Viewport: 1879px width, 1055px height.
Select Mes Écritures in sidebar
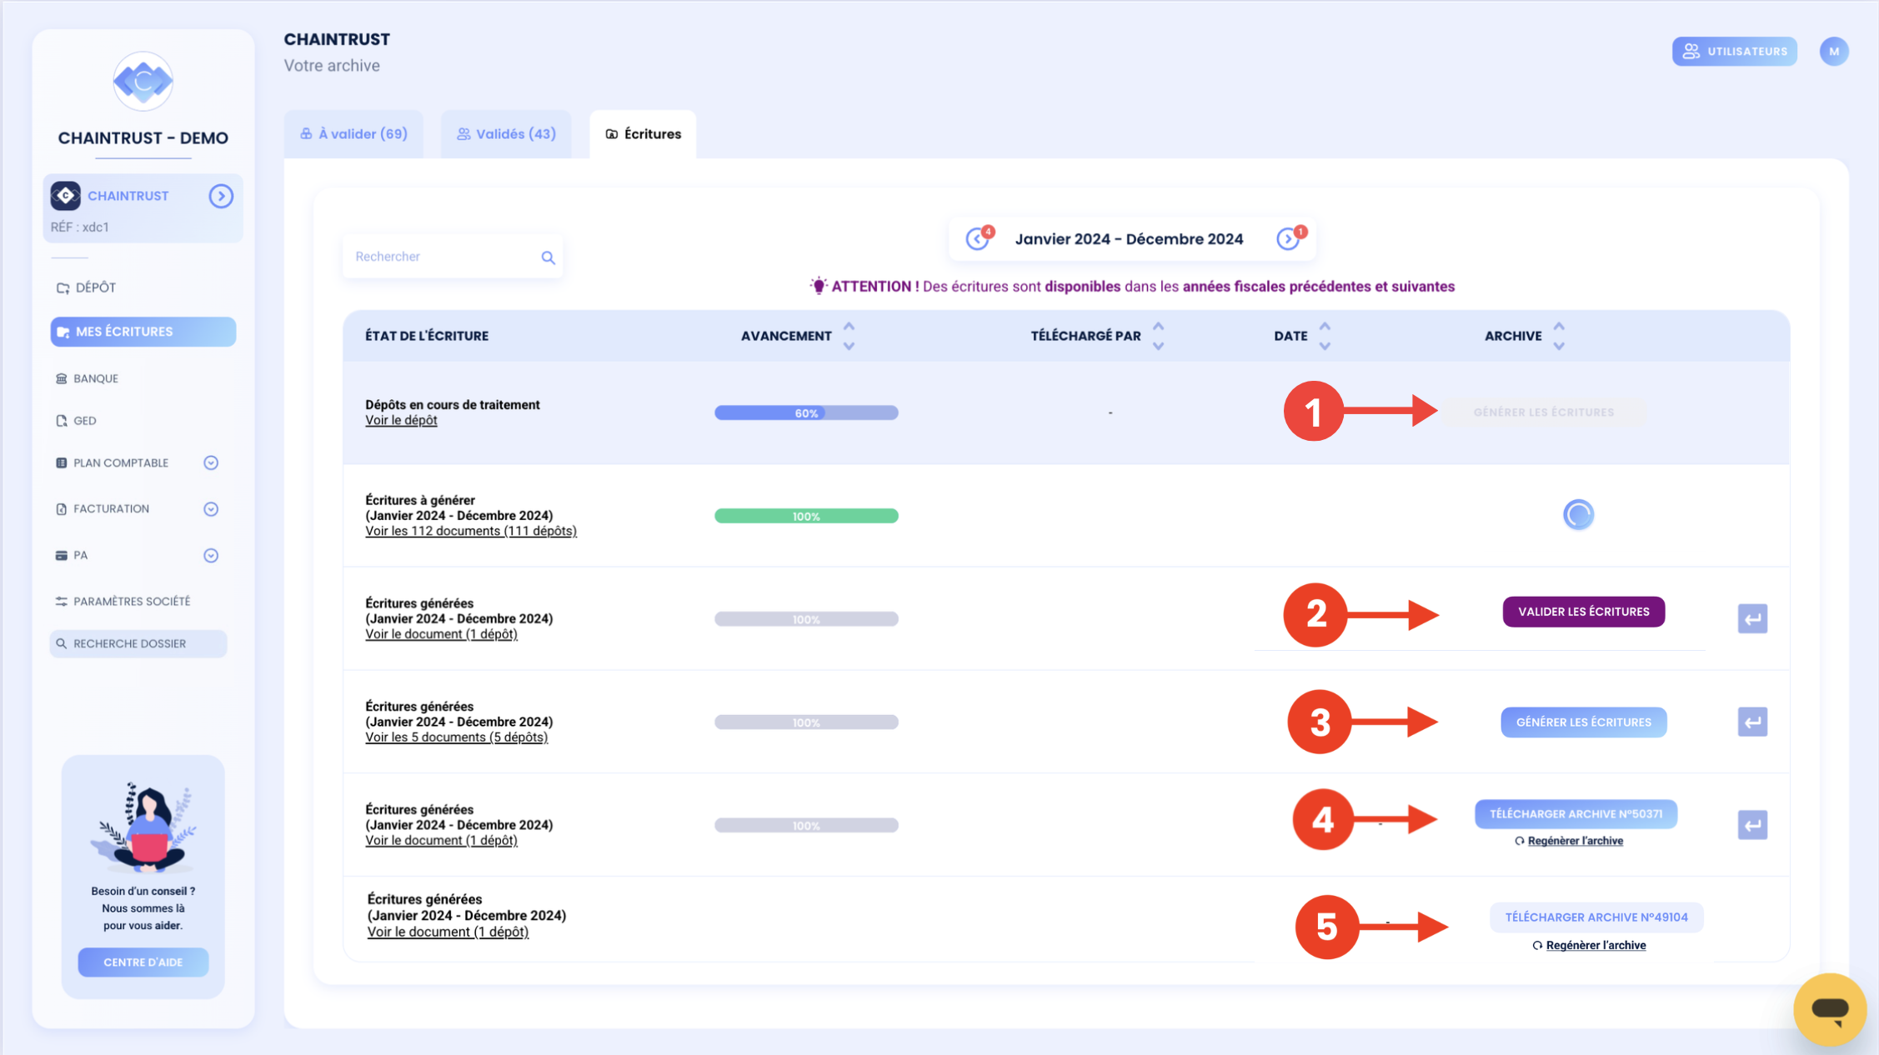pyautogui.click(x=143, y=332)
